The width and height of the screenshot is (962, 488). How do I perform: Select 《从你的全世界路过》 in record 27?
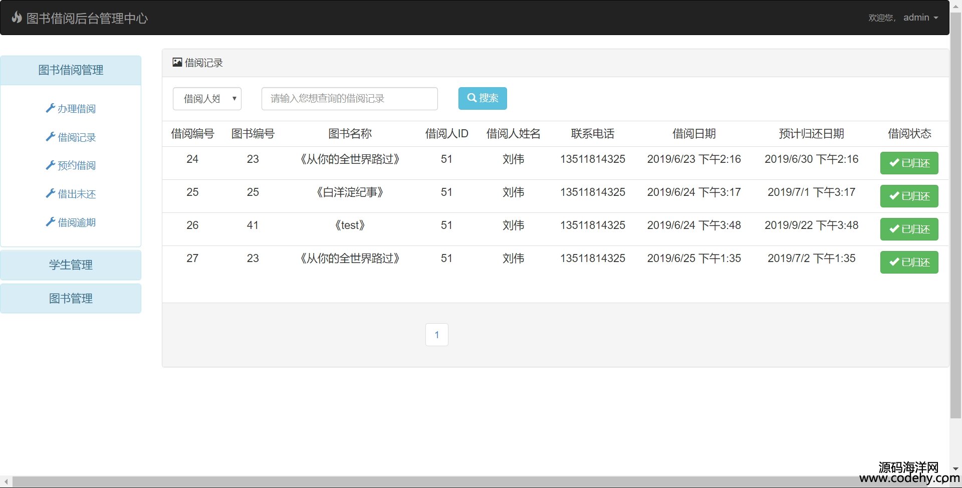(x=350, y=259)
